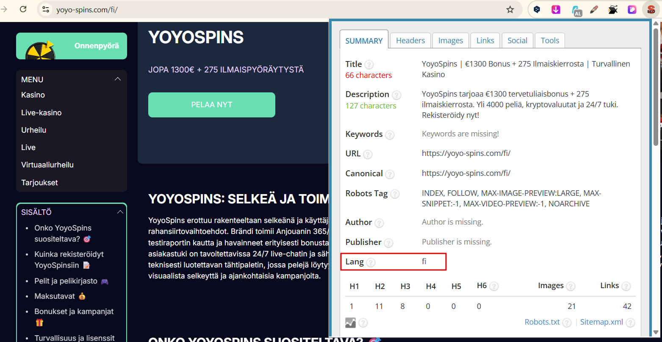
Task: Show help icon next to H6 heading count
Action: click(x=494, y=286)
